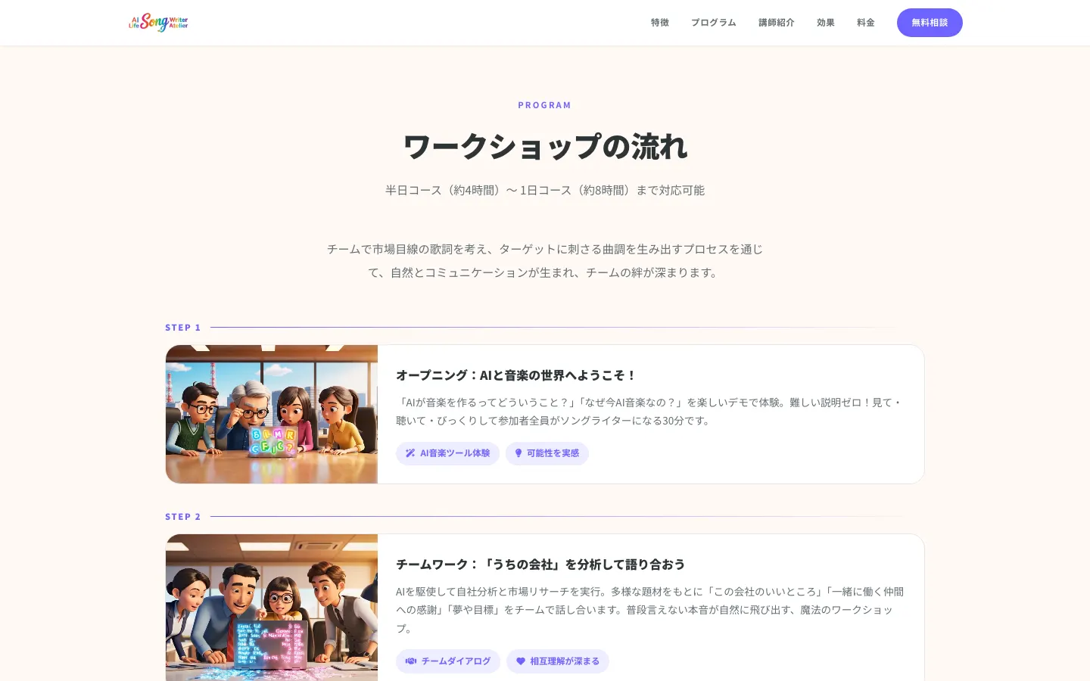Image resolution: width=1090 pixels, height=681 pixels.
Task: Click the ワークショップの流れ title
Action: [x=545, y=147]
